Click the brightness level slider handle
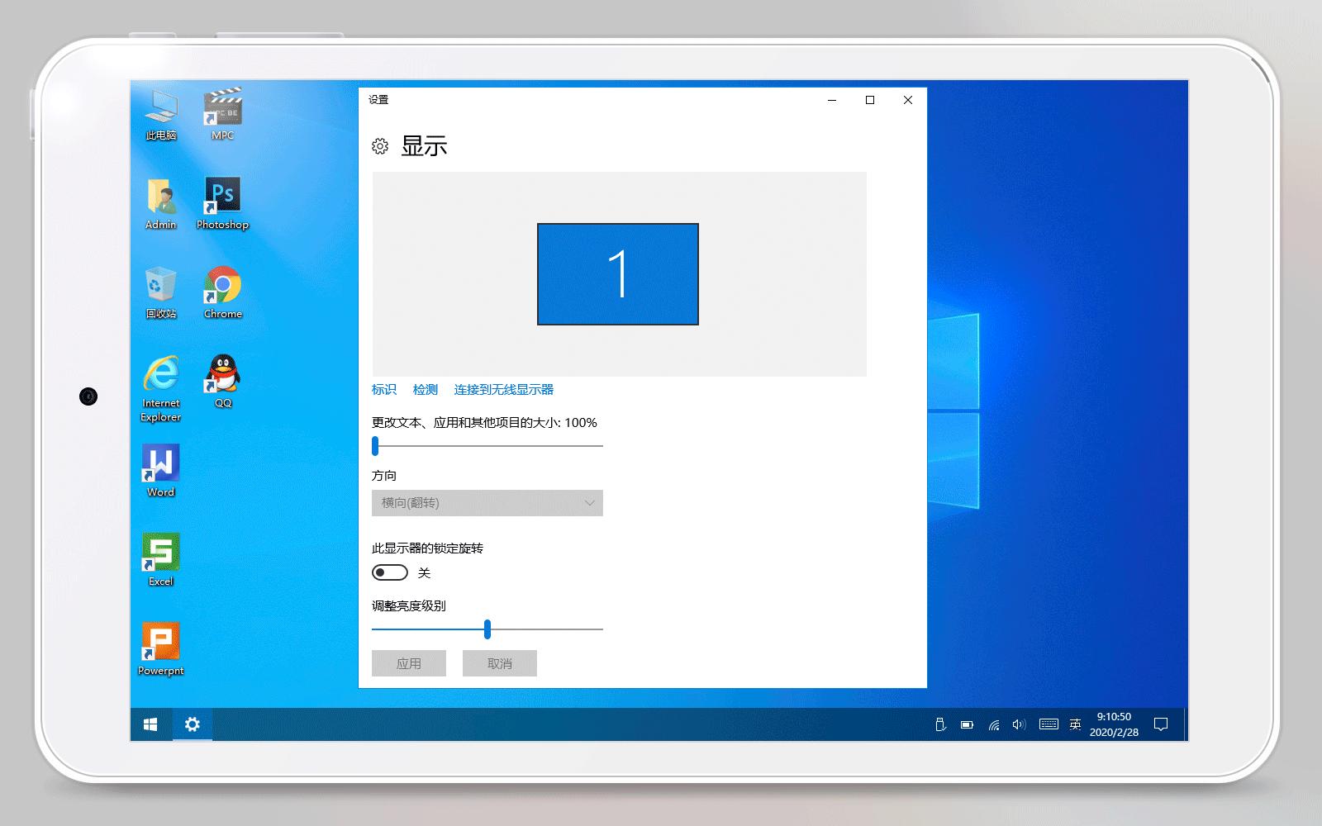The height and width of the screenshot is (826, 1322). click(x=489, y=629)
